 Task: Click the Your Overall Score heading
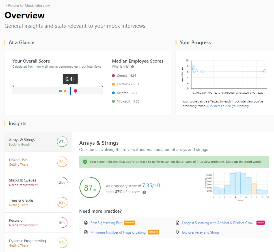31,61
